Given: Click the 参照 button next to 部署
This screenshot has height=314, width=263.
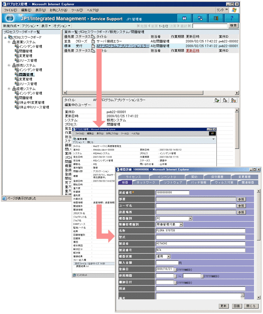Looking at the screenshot, I should point(241,200).
